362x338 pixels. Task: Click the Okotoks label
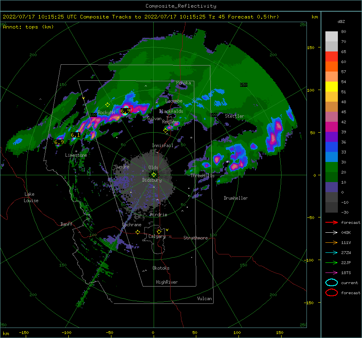point(161,268)
